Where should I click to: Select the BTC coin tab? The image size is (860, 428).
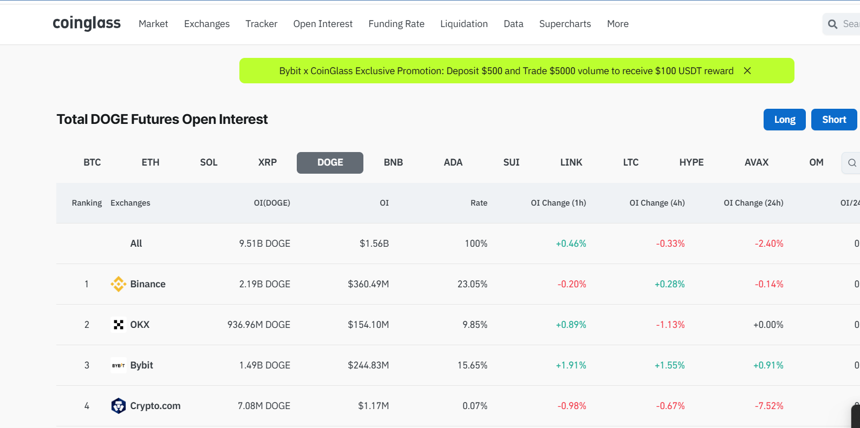pyautogui.click(x=92, y=162)
